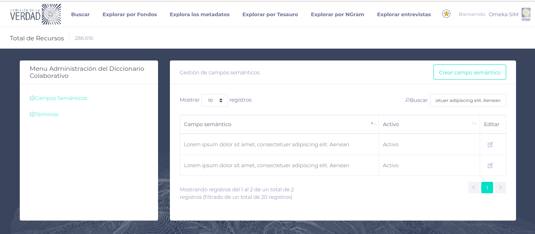535x234 pixels.
Task: Open the Términos sidebar link
Action: click(x=47, y=115)
